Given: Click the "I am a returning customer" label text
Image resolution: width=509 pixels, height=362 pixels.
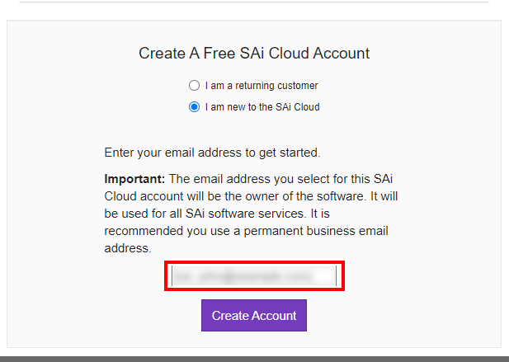Looking at the screenshot, I should 262,85.
